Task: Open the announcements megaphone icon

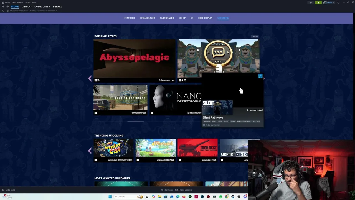Action: tap(311, 2)
